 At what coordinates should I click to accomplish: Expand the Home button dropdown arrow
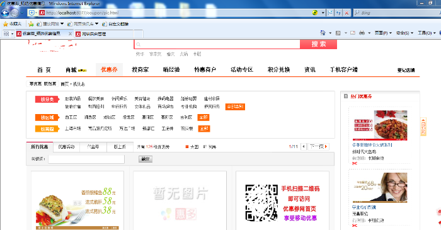pyautogui.click(x=330, y=33)
